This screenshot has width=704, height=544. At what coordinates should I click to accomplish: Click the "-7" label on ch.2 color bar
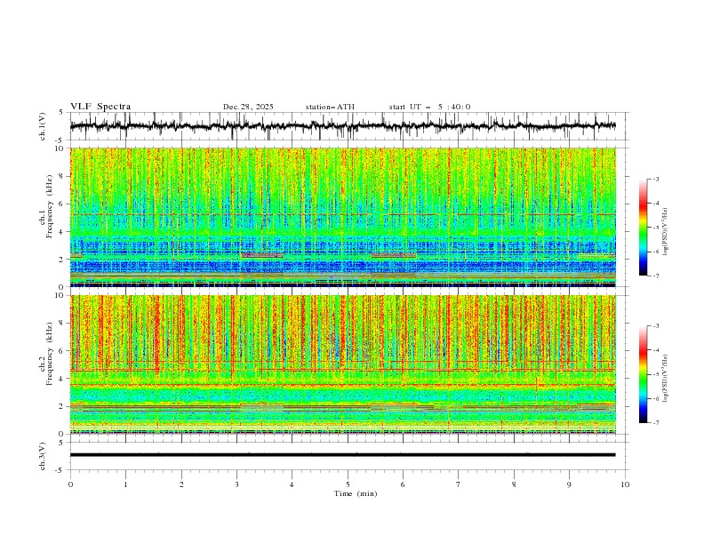coord(655,423)
